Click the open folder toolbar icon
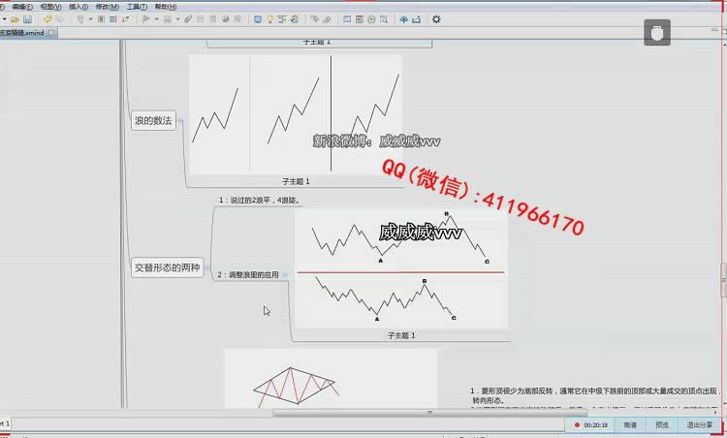The height and width of the screenshot is (438, 727). tap(15, 19)
